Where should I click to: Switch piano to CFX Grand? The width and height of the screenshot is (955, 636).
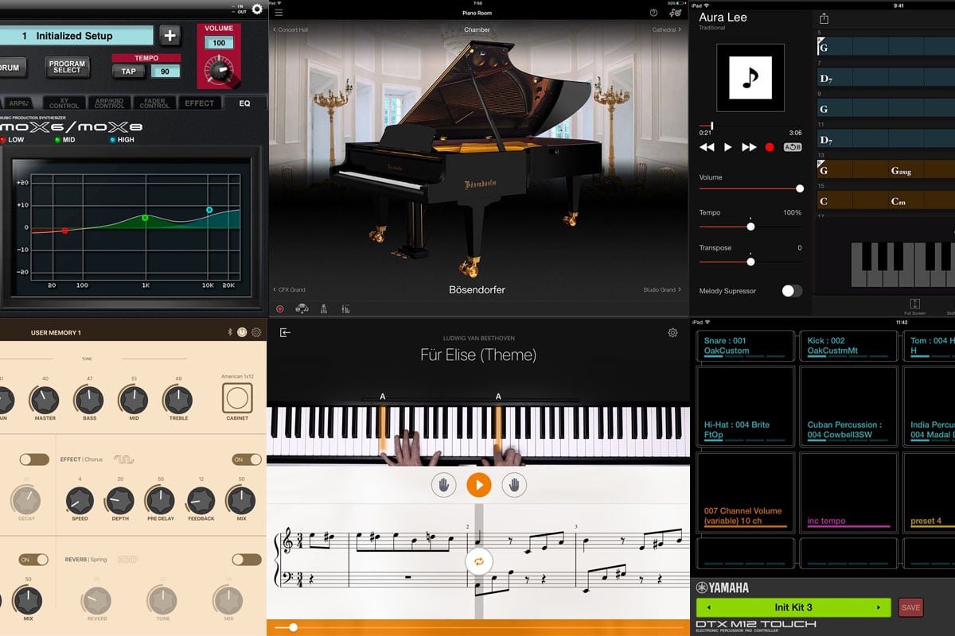[289, 290]
